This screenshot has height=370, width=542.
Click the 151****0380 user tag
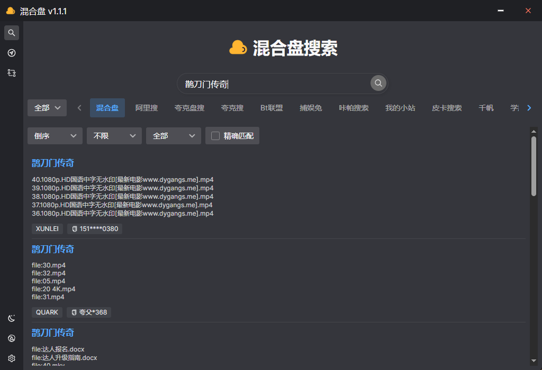point(95,229)
